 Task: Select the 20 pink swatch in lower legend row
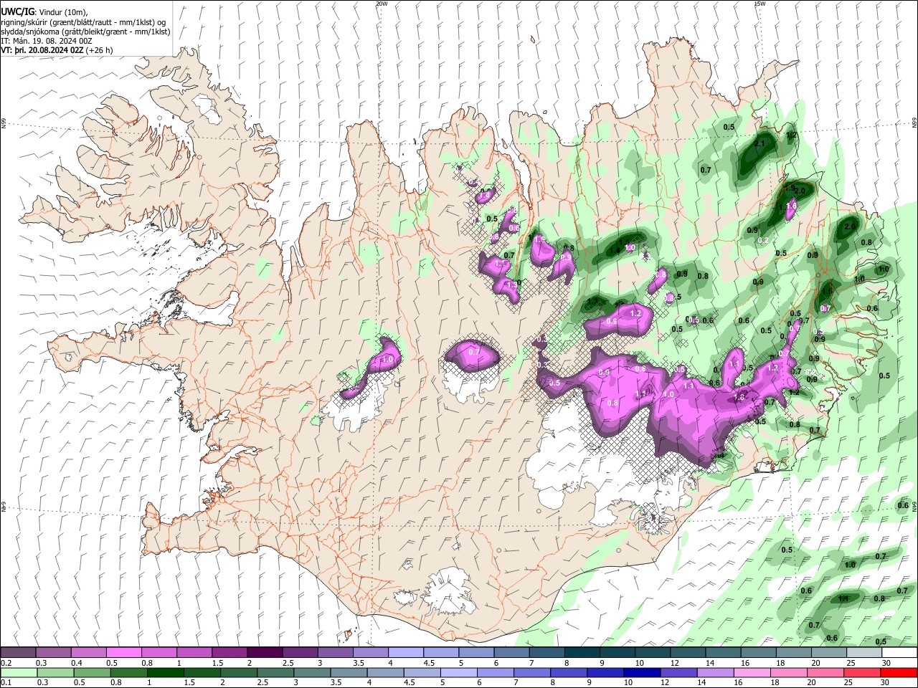point(825,672)
